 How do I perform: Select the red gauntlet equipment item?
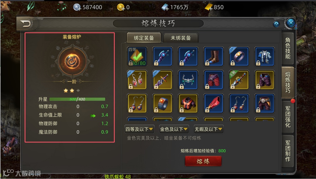(213, 103)
